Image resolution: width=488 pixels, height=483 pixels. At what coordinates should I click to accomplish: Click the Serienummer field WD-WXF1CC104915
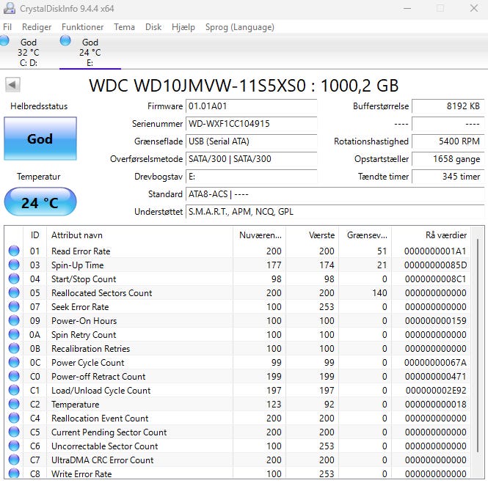252,124
